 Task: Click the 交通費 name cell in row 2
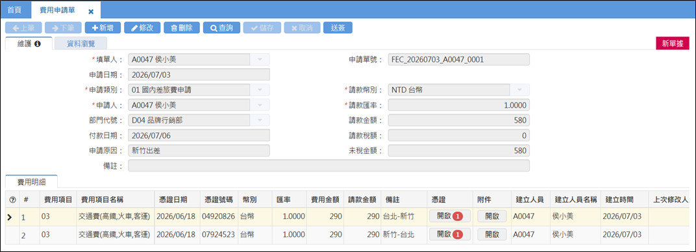pos(115,234)
